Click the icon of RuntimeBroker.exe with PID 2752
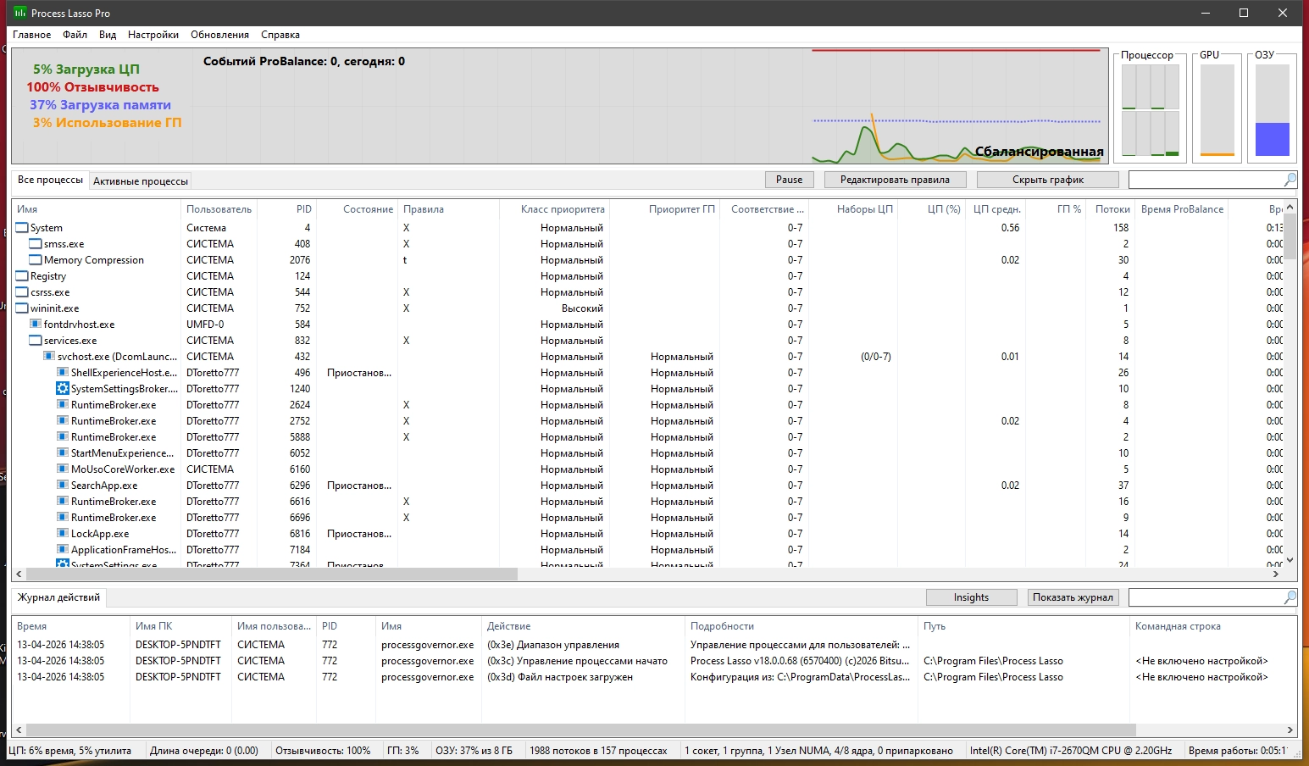Screen dimensions: 1309x766 pyautogui.click(x=63, y=421)
